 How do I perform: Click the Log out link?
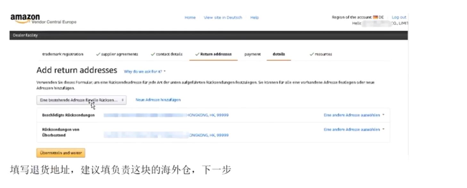coord(399,17)
